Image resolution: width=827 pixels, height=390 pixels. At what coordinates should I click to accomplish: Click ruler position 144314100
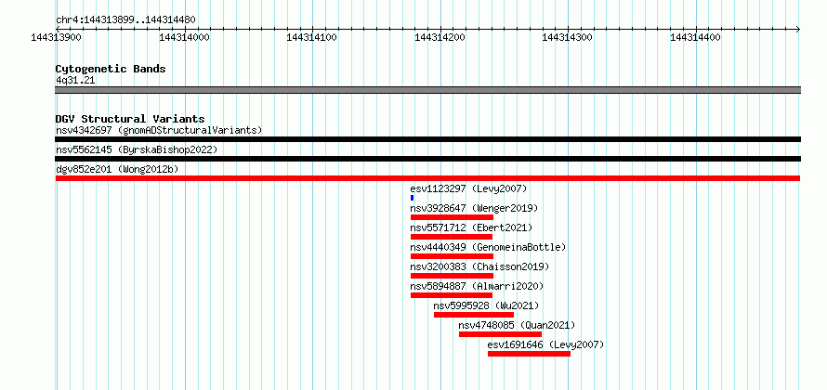[x=312, y=37]
